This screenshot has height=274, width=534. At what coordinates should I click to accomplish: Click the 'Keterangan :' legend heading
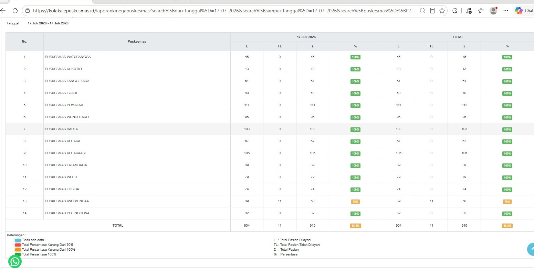tap(17, 235)
